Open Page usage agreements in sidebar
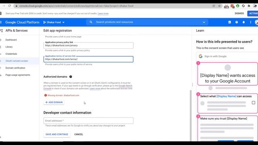 18,75
